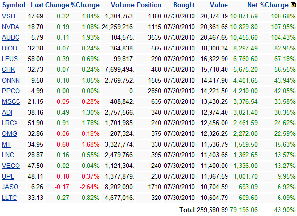
Task: Open the AUDC symbol link
Action: point(11,38)
